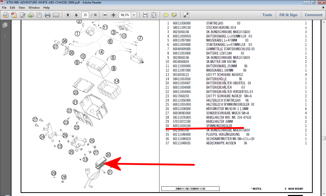Click the Send email envelope icon
326x196 pixels.
(56, 15)
